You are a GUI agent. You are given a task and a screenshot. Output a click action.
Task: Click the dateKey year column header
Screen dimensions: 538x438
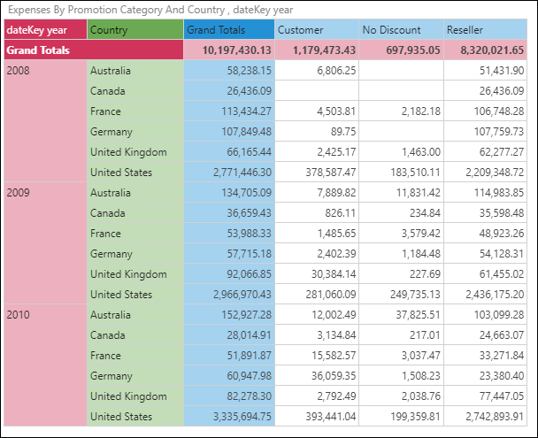pos(45,30)
